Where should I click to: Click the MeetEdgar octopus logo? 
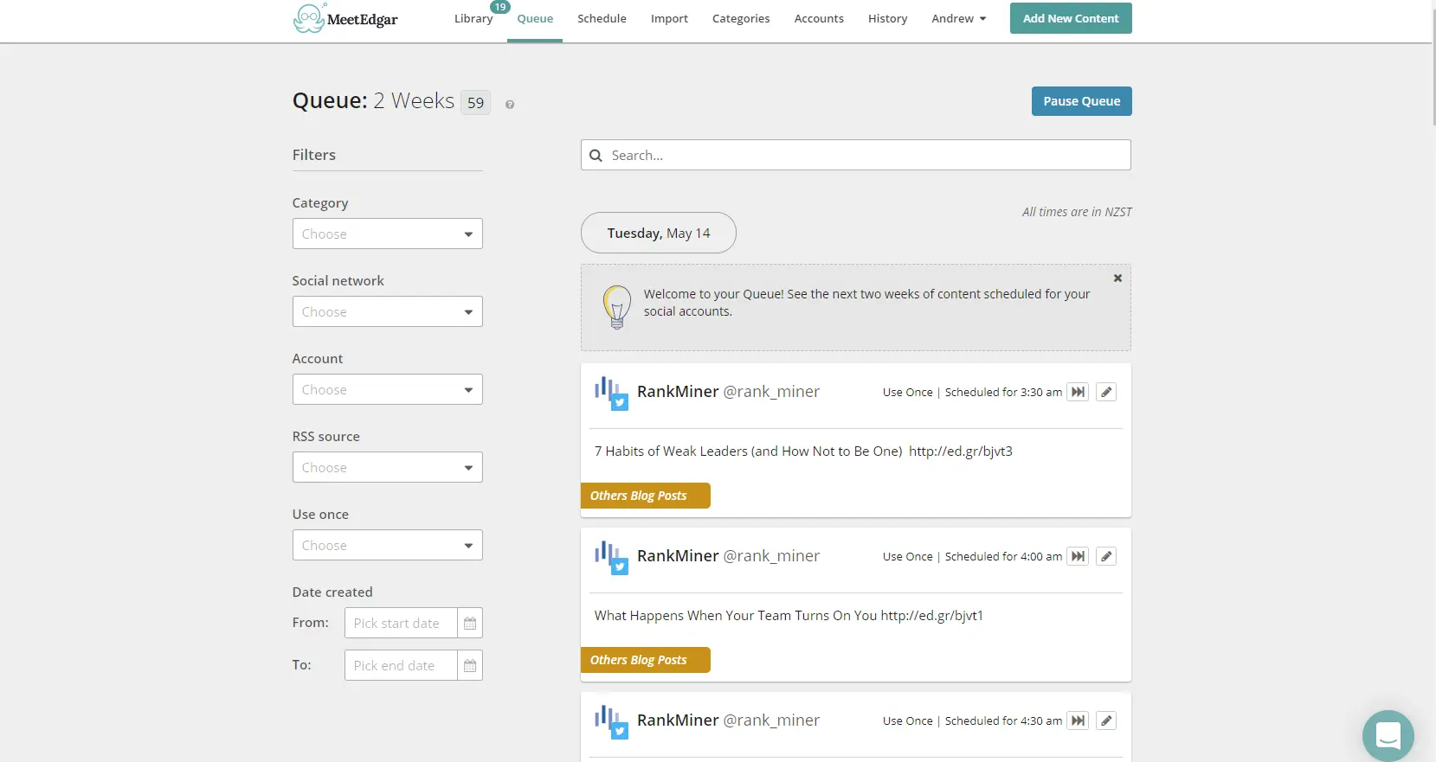[x=309, y=18]
